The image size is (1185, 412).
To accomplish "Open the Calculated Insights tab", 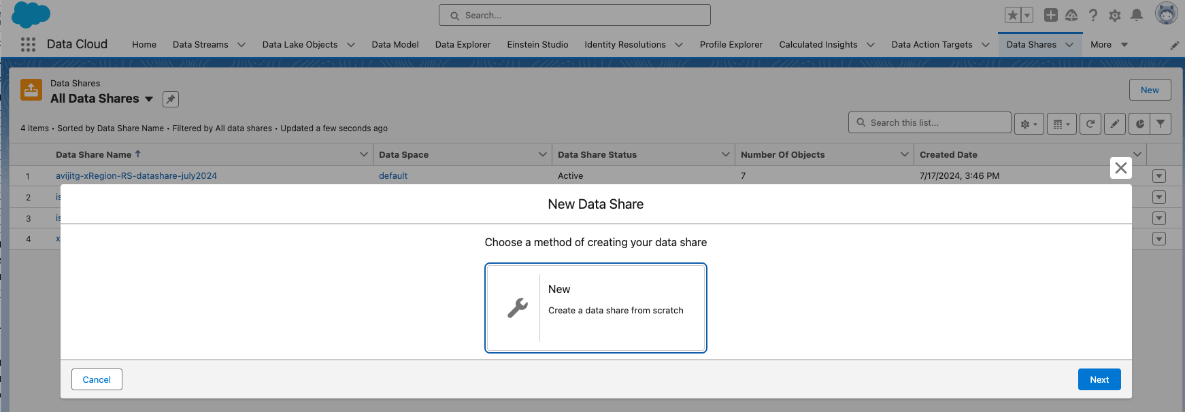I will pyautogui.click(x=818, y=45).
